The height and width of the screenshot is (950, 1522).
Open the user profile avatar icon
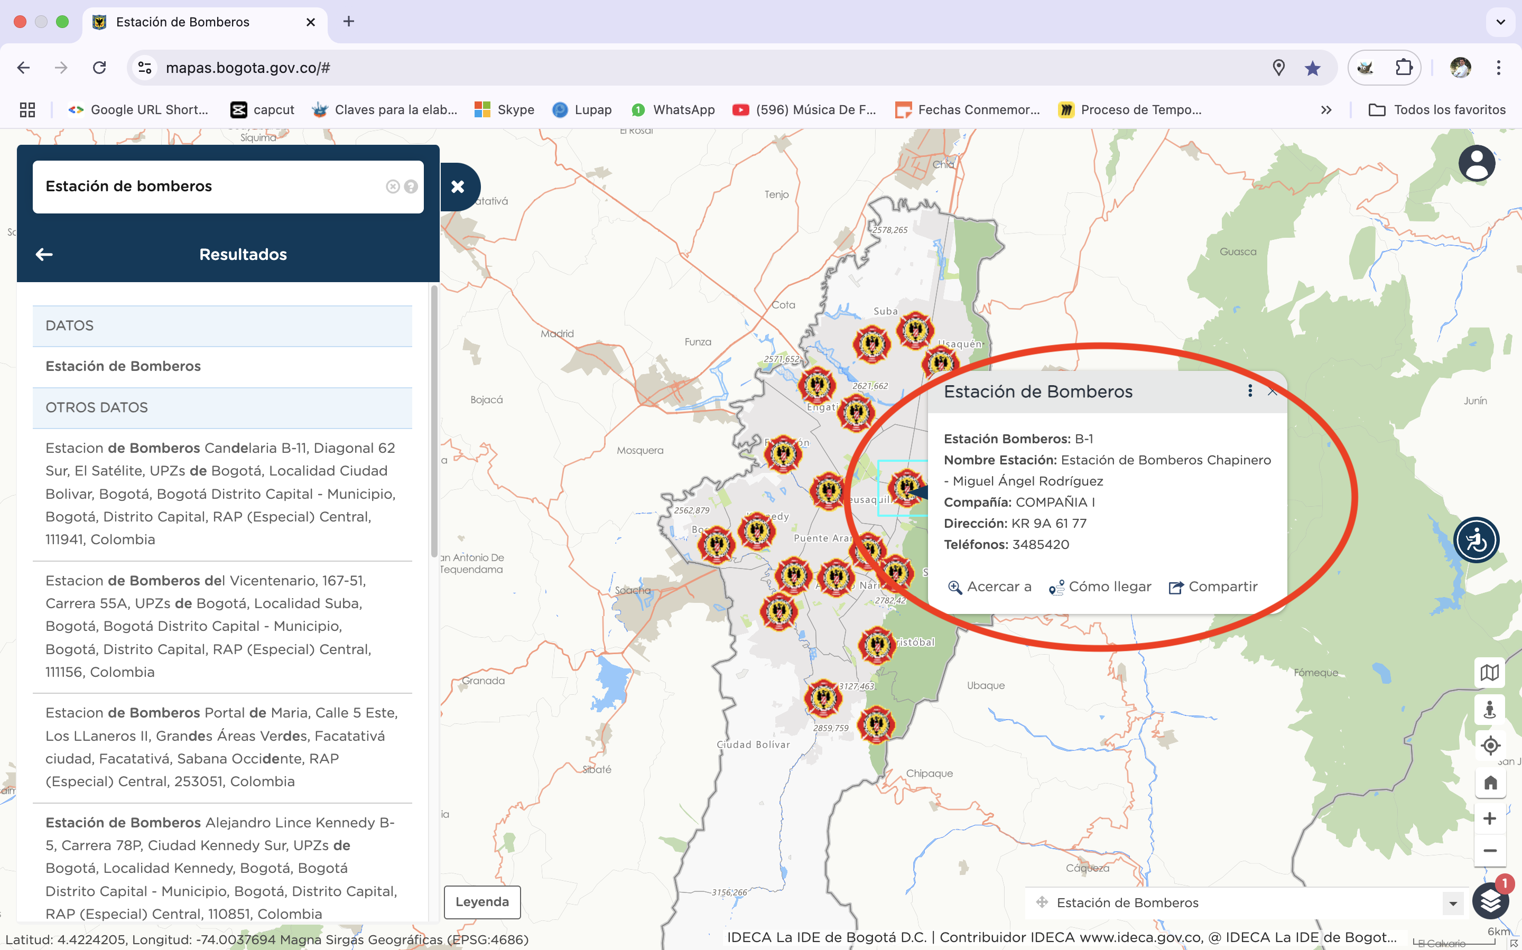[x=1476, y=164]
